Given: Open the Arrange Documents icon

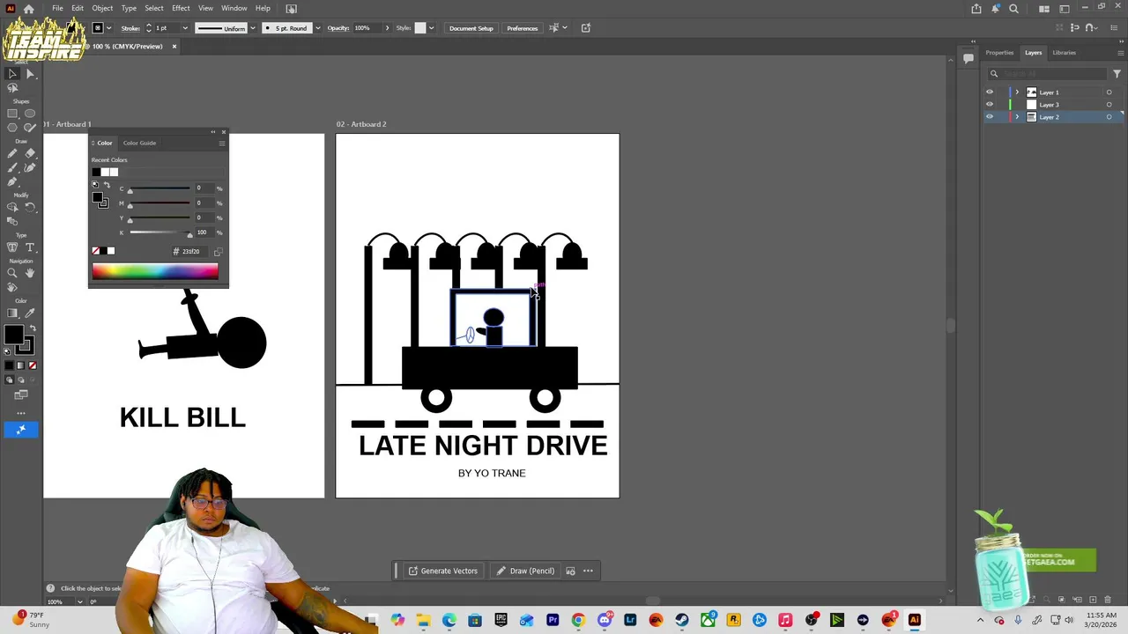Looking at the screenshot, I should click(1044, 8).
